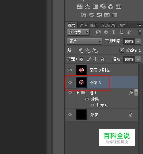Toggle the layer filter on/off switch
This screenshot has height=154, width=143.
140,32
